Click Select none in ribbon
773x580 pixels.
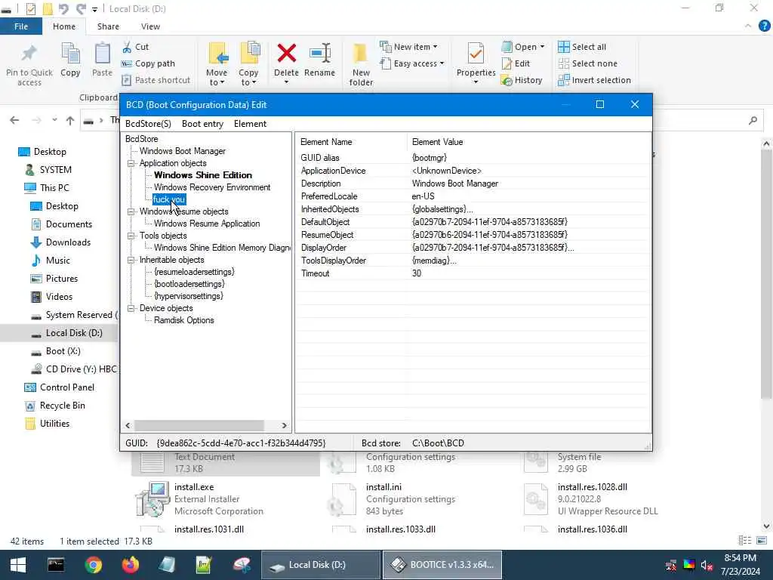(587, 63)
